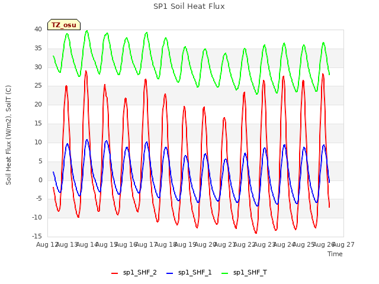Image resolution: width=379 pixels, height=284 pixels.
Task: Click the red sp1_SHF_2 legend swatch
Action: [114, 273]
